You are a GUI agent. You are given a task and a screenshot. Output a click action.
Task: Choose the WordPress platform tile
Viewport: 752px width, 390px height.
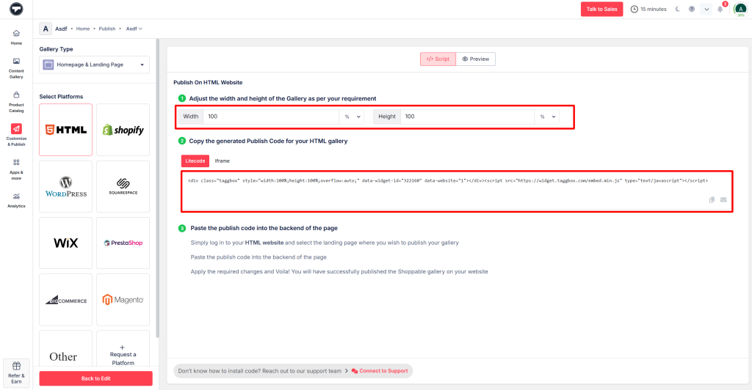(x=66, y=186)
